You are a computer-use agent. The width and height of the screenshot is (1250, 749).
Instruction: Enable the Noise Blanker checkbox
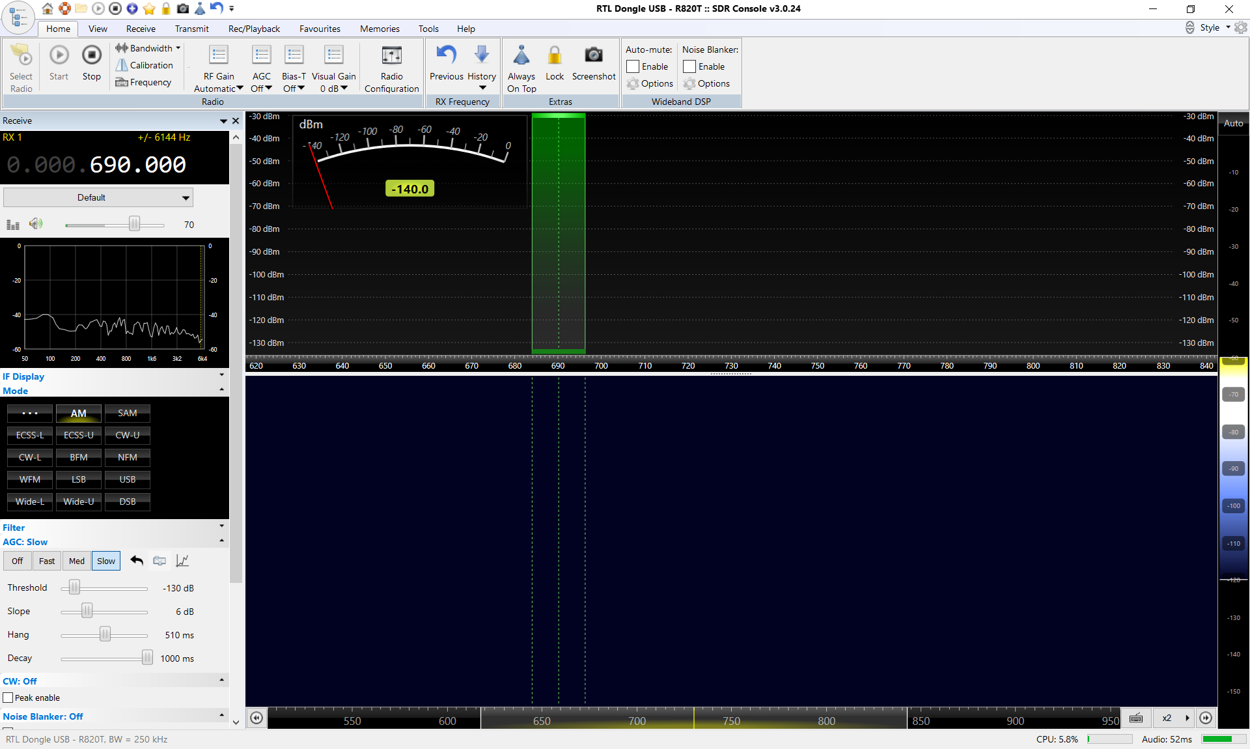(689, 66)
